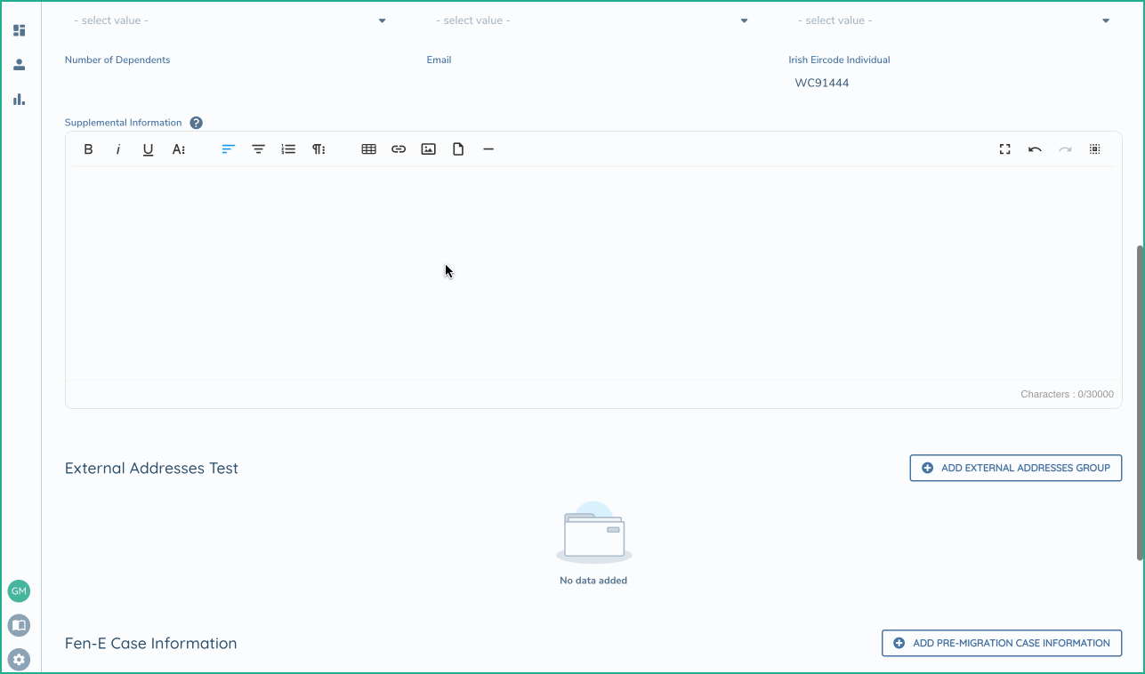Viewport: 1145px width, 674px height.
Task: Insert an image in the editor
Action: point(428,149)
